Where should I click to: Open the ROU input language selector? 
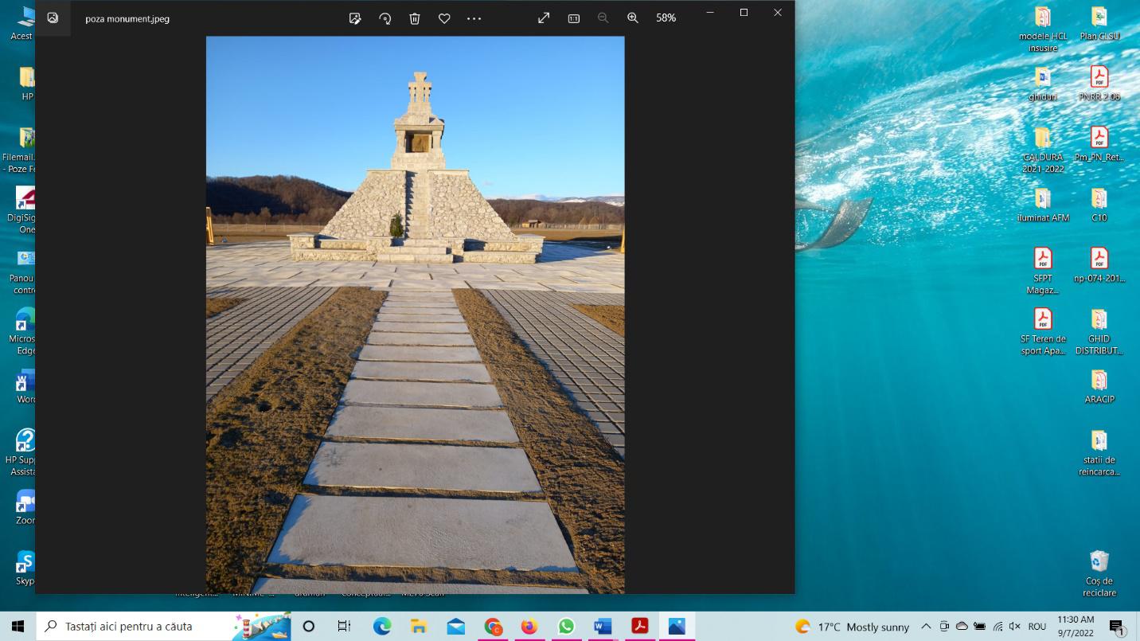pos(1037,627)
